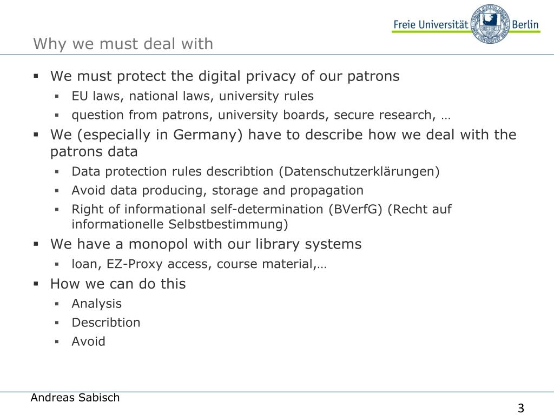Click the 'Berlin' logo text

(x=525, y=25)
